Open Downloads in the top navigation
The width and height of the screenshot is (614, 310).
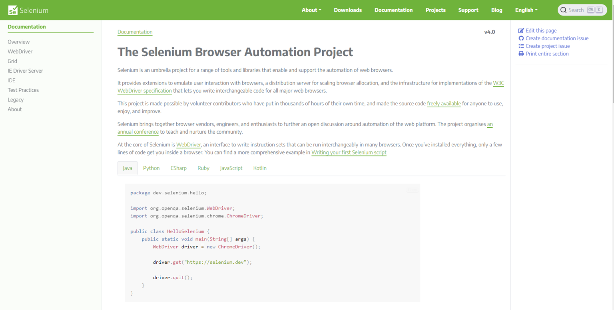pos(348,10)
